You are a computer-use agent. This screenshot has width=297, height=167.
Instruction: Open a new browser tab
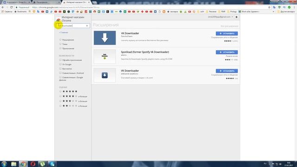click(x=95, y=2)
